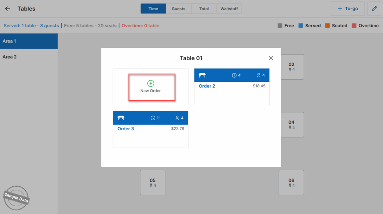383x214 pixels.
Task: Click the guest icon on Order 3
Action: [177, 118]
